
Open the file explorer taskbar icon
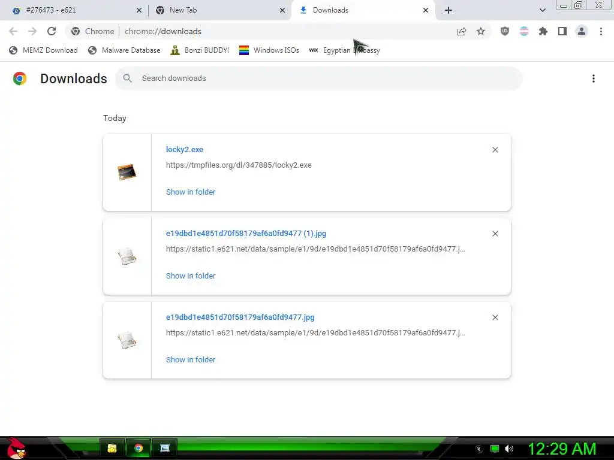[x=112, y=448]
